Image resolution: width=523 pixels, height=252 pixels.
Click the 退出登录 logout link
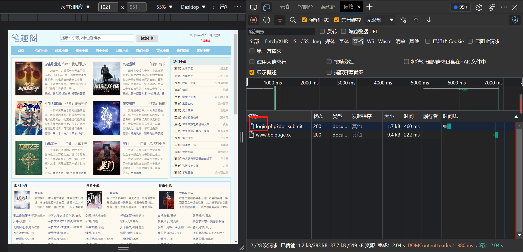215,35
